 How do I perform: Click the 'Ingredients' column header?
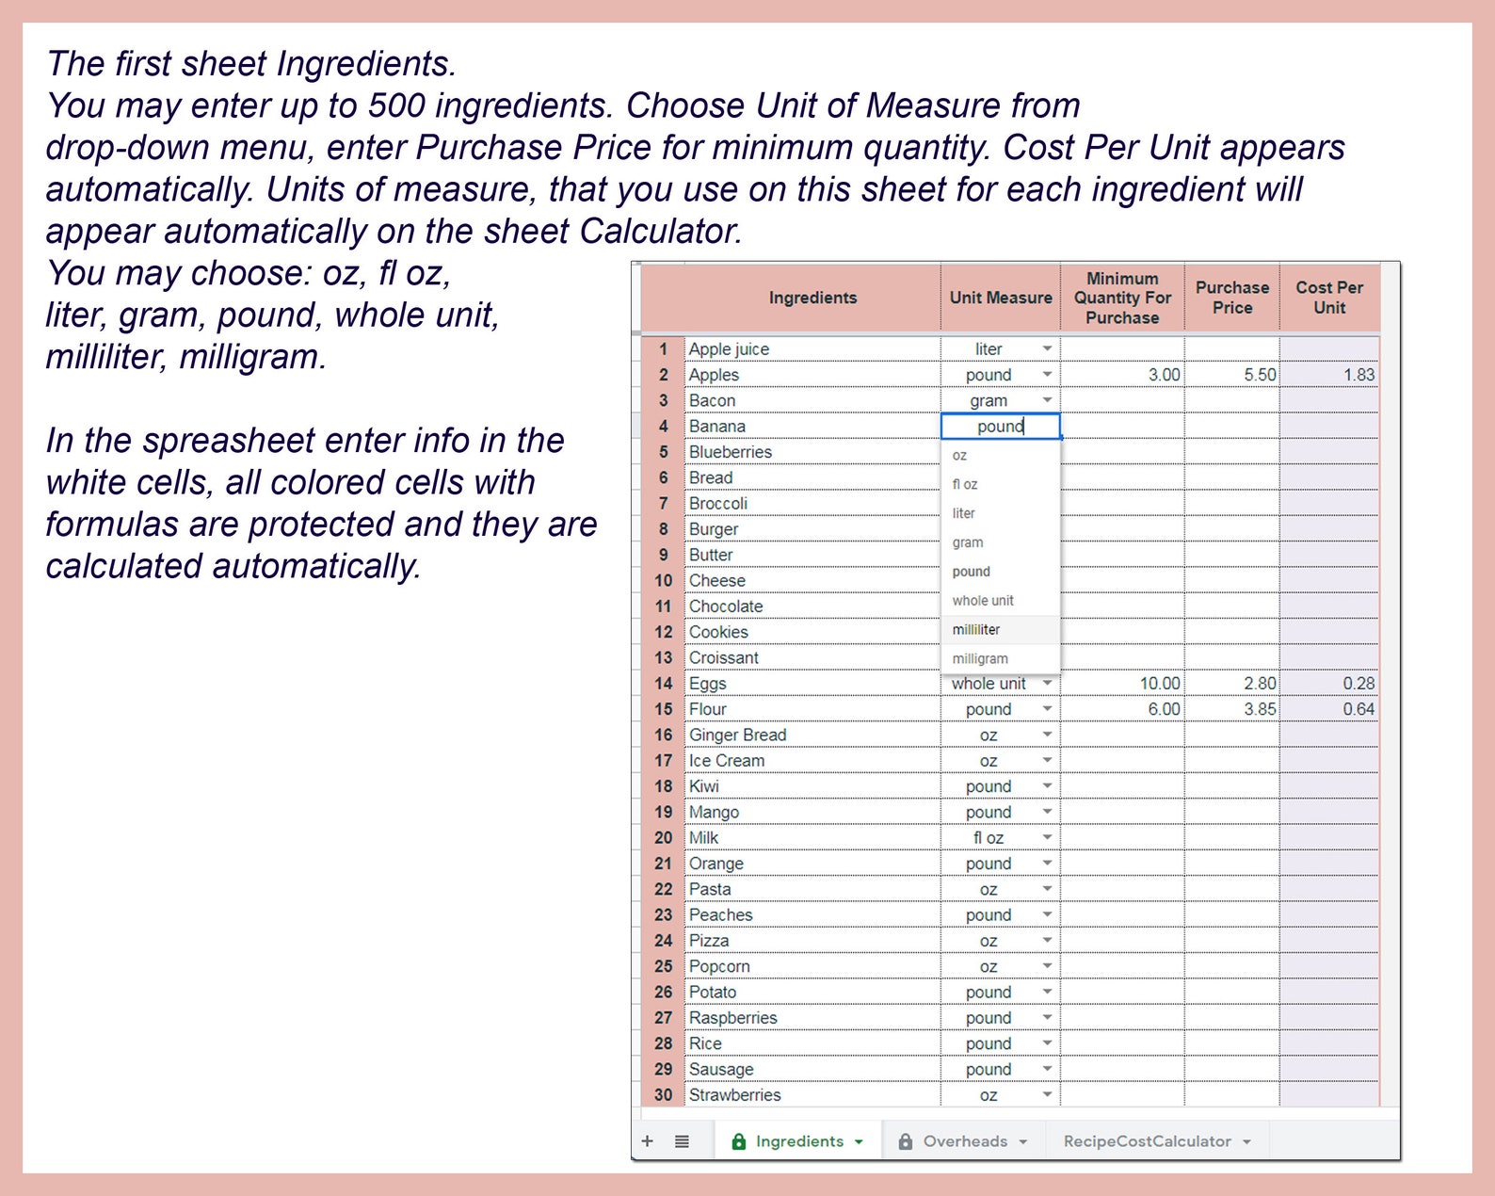(x=812, y=298)
